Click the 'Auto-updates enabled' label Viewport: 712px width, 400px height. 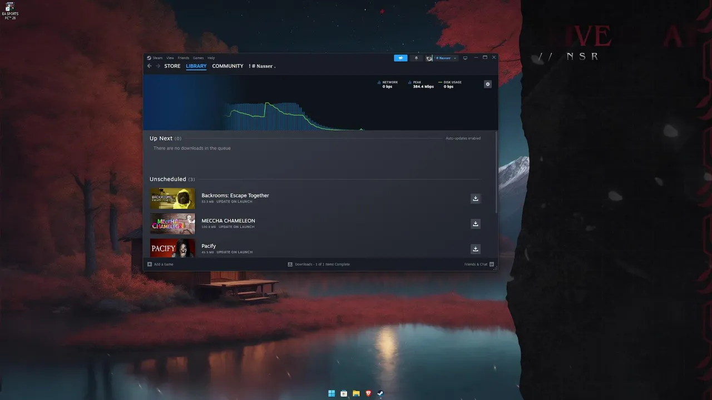tap(463, 138)
